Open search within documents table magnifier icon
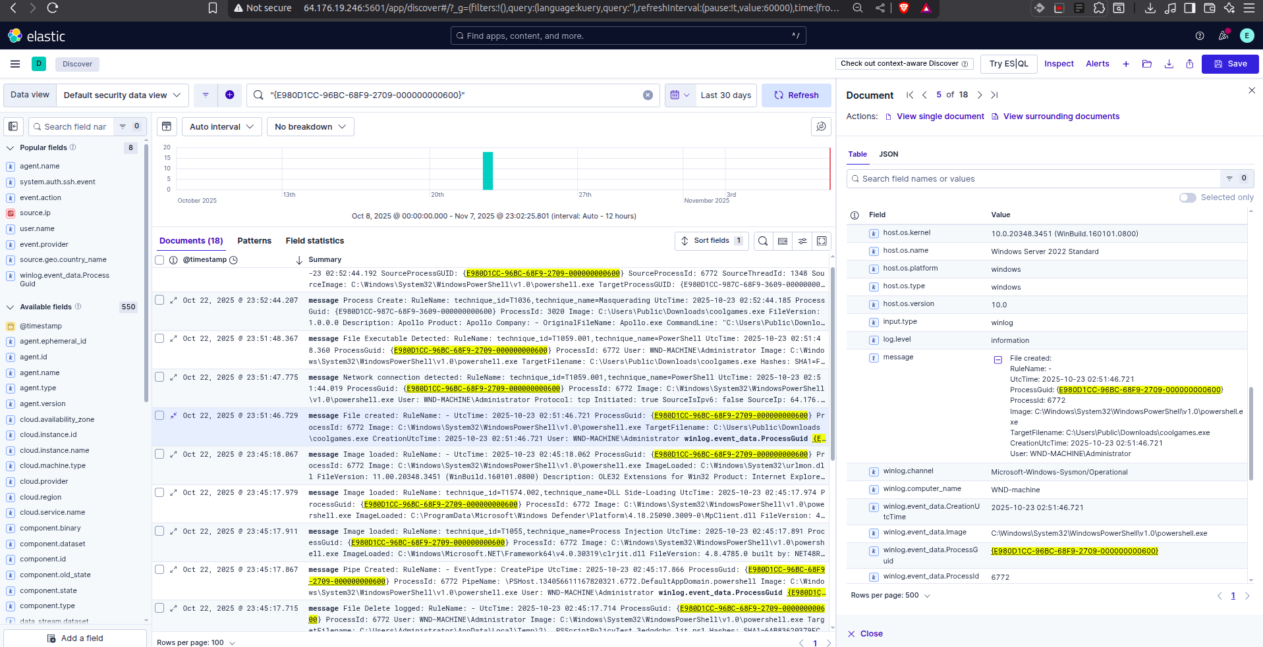 point(763,241)
